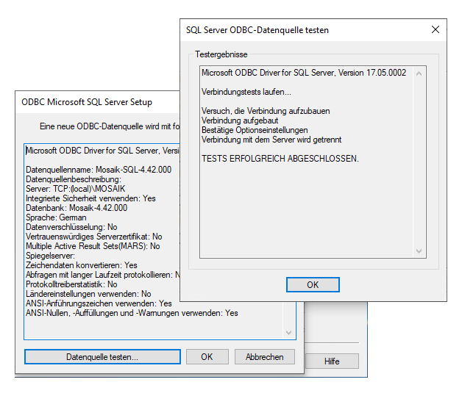Click scroll-up arrow in Testergebnisse list

(419, 73)
